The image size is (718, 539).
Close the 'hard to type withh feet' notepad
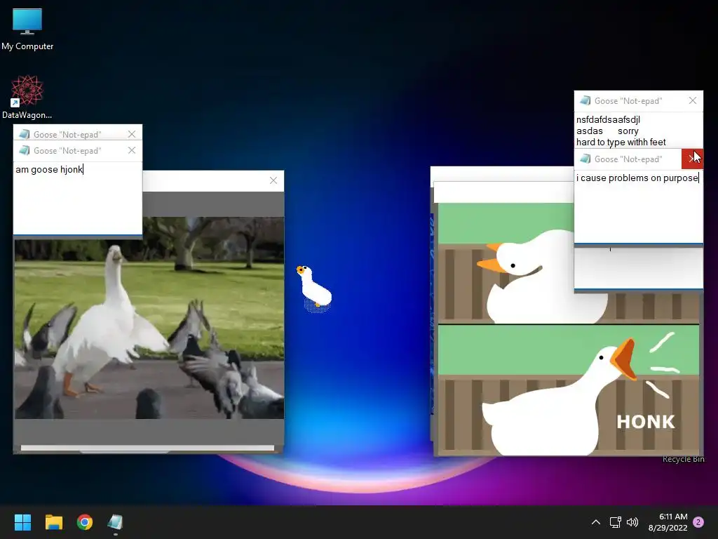692,100
